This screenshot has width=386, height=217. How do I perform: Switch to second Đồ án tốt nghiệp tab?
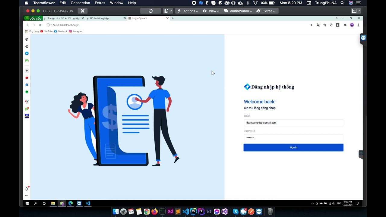[106, 18]
